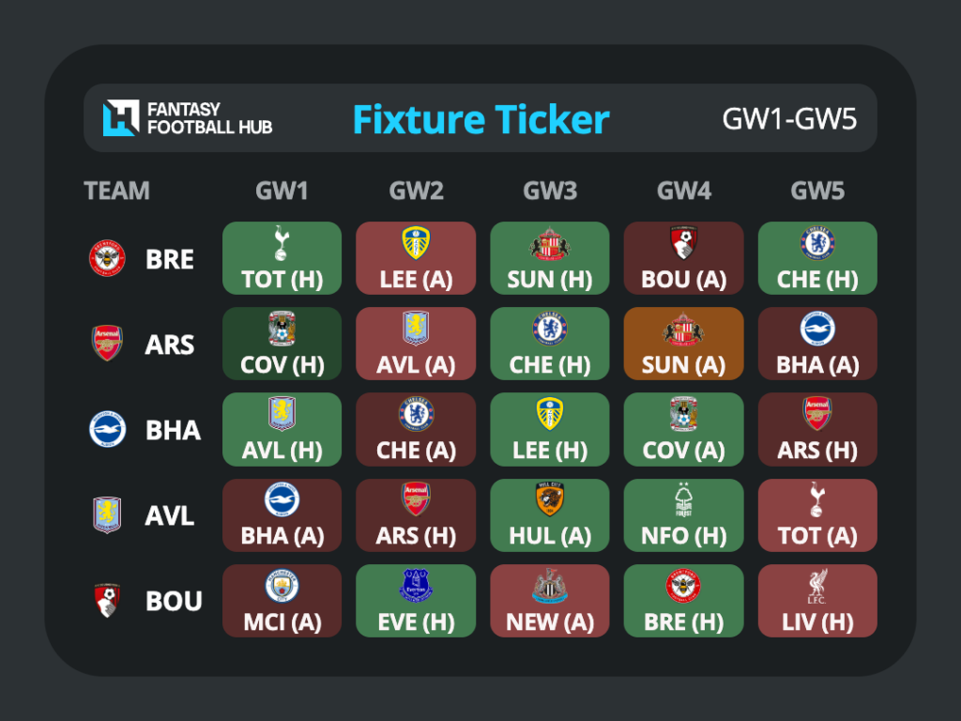This screenshot has height=721, width=961.
Task: Click the Nottingham Forest tree badge
Action: 683,499
